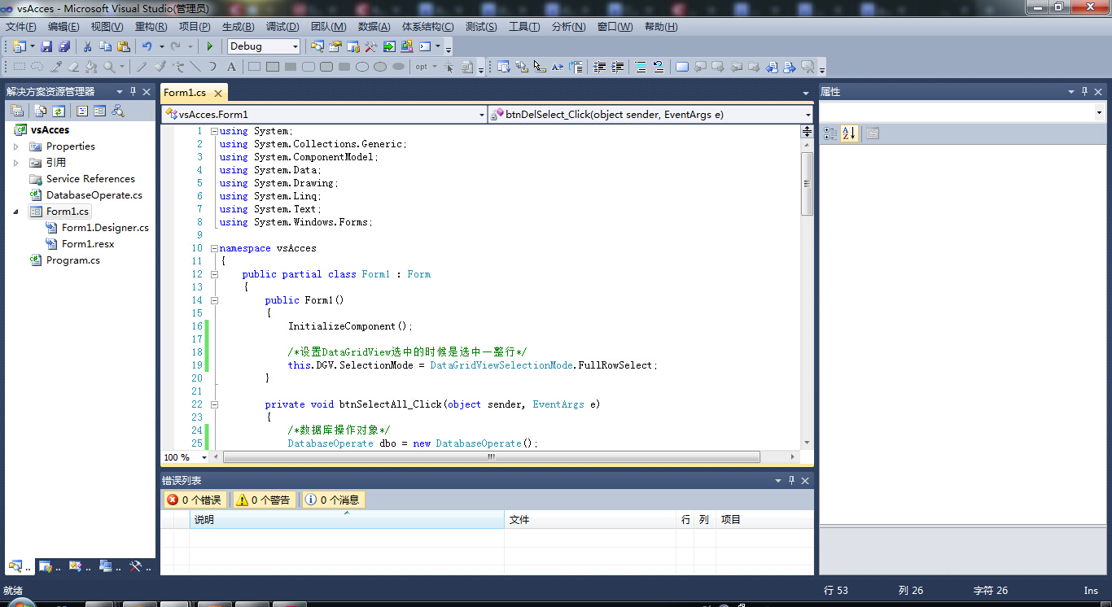Click the editor vertical scrollbar thumb
Image resolution: width=1112 pixels, height=607 pixels.
[807, 184]
